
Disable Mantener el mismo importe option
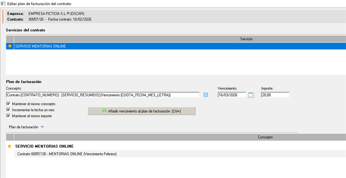pos(8,116)
